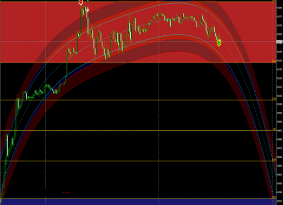Select the gray horizontal current price line
The height and width of the screenshot is (205, 283).
point(138,42)
